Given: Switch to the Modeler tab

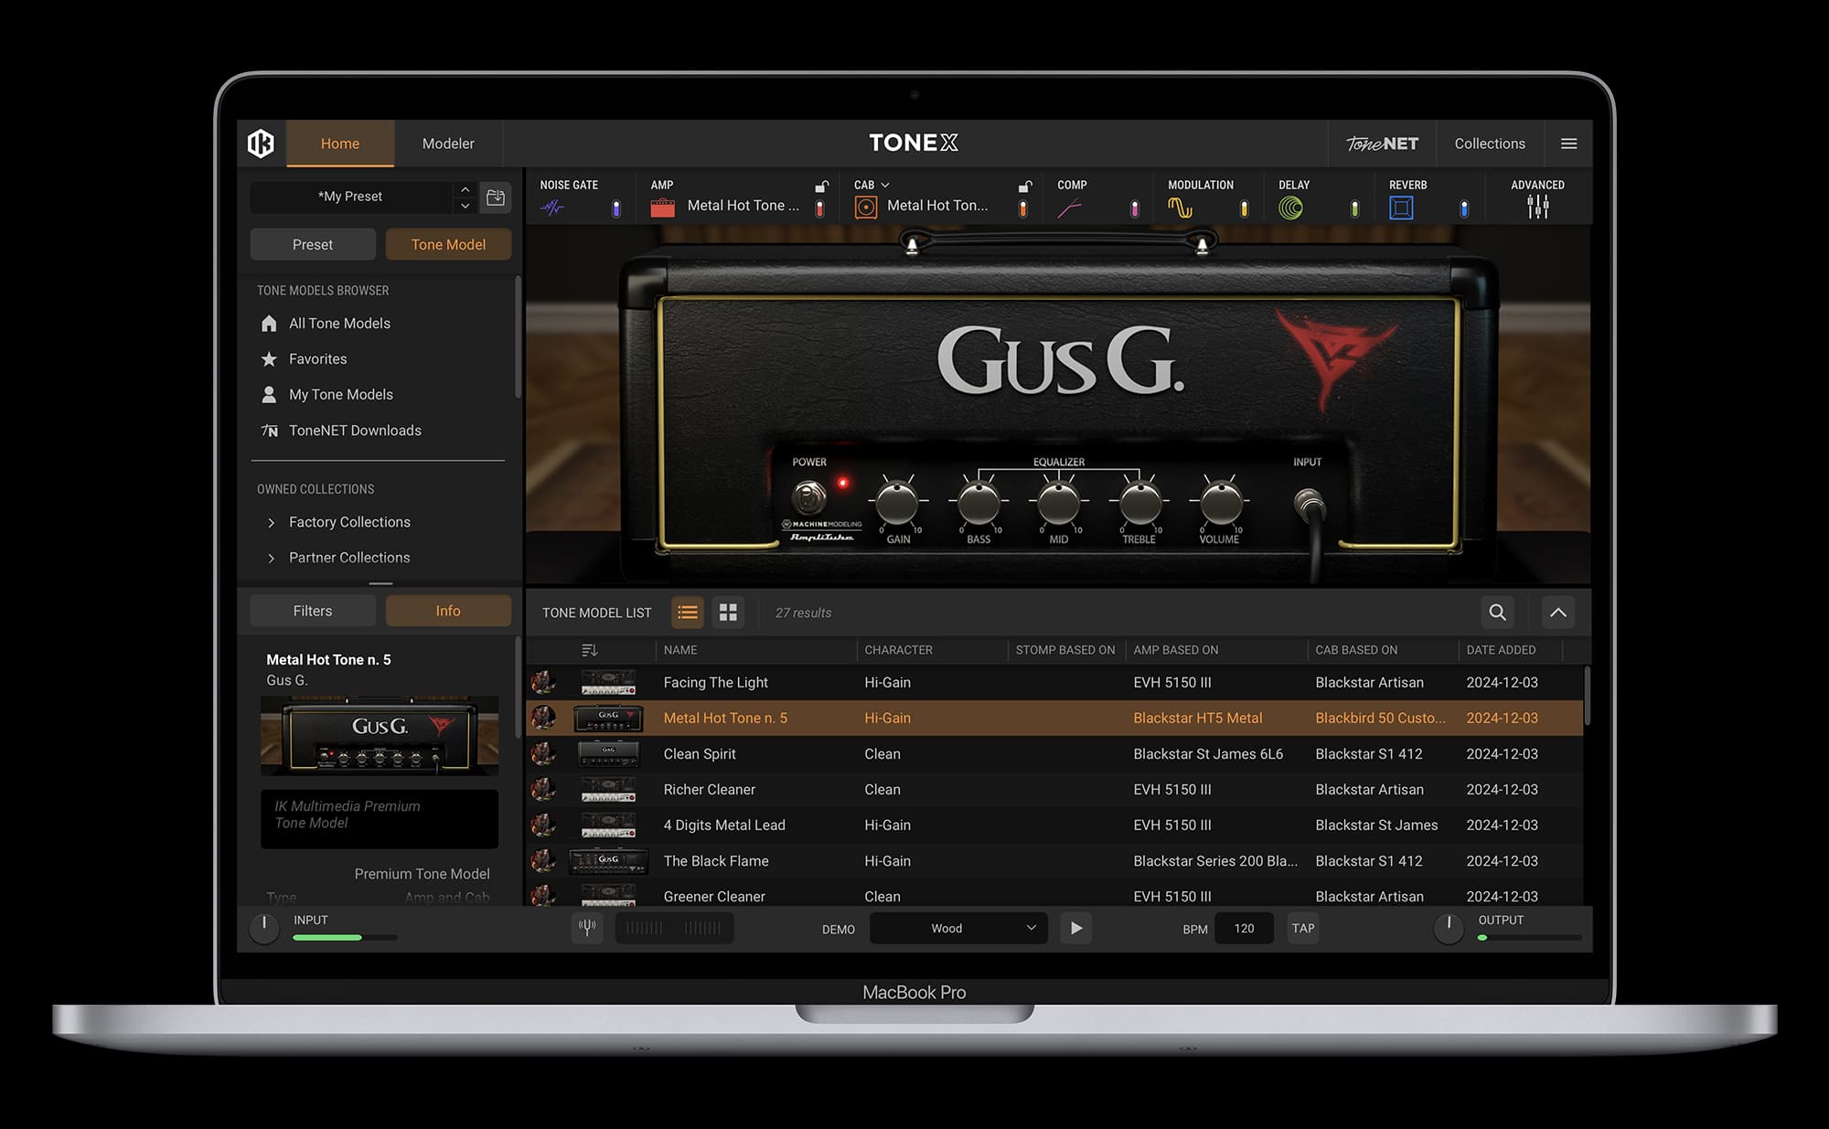Looking at the screenshot, I should coord(447,144).
